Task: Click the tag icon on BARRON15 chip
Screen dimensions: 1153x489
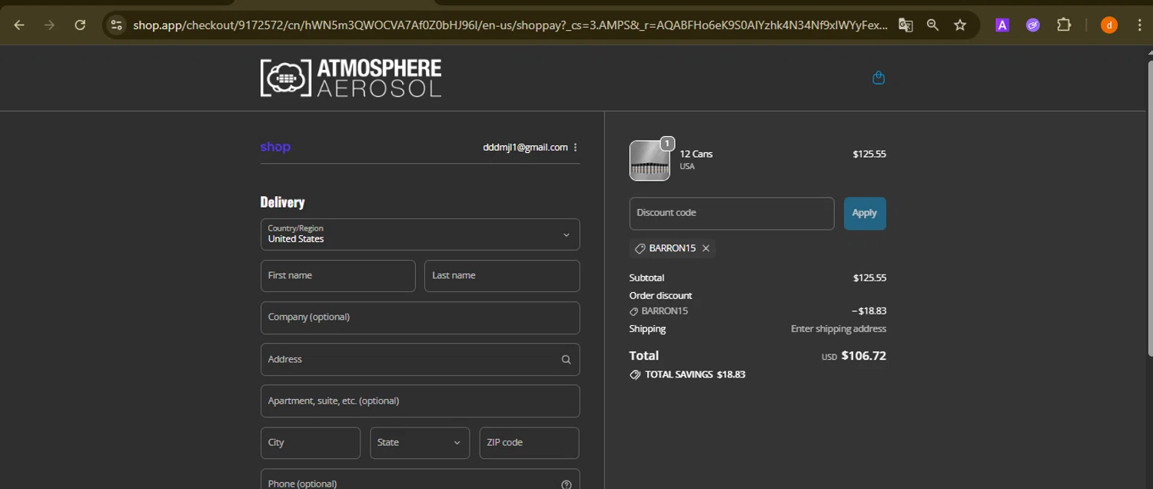Action: (640, 248)
